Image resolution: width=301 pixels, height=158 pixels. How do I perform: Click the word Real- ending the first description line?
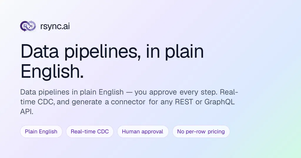coord(229,92)
